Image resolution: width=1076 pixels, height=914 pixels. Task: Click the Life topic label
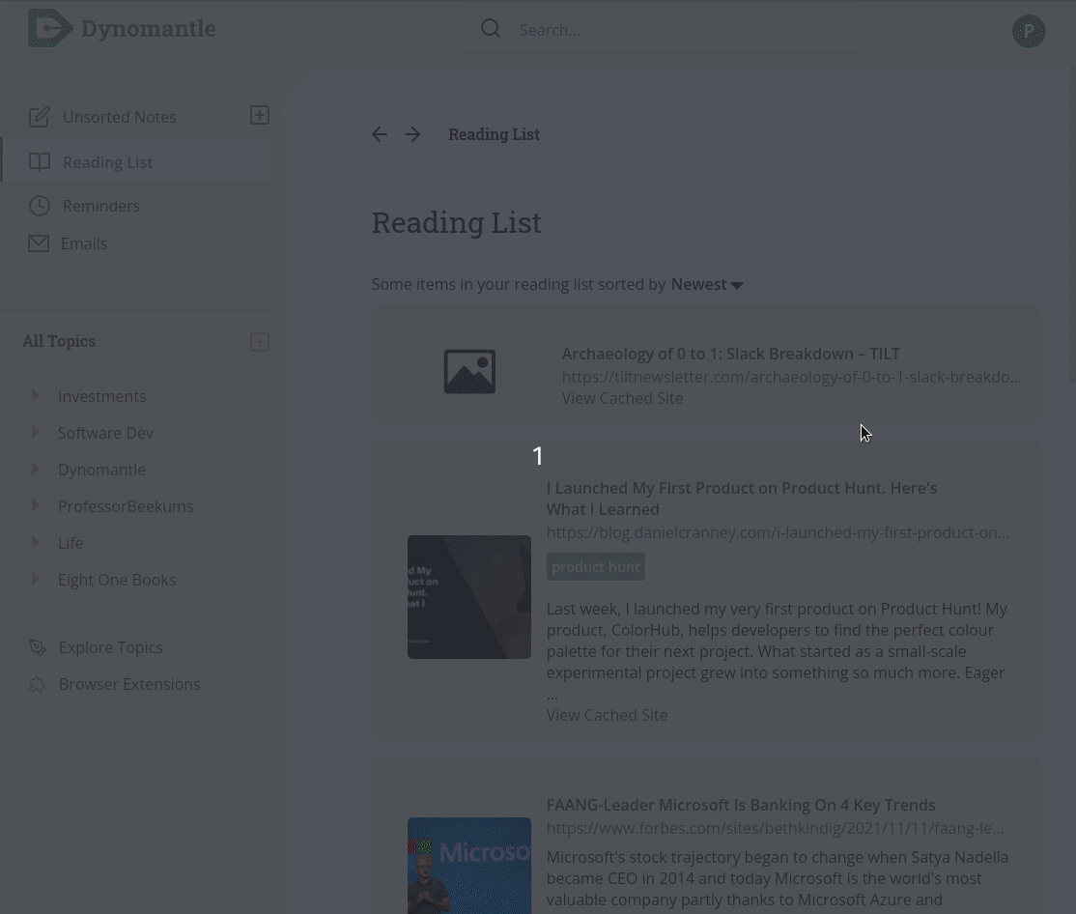[x=71, y=543]
